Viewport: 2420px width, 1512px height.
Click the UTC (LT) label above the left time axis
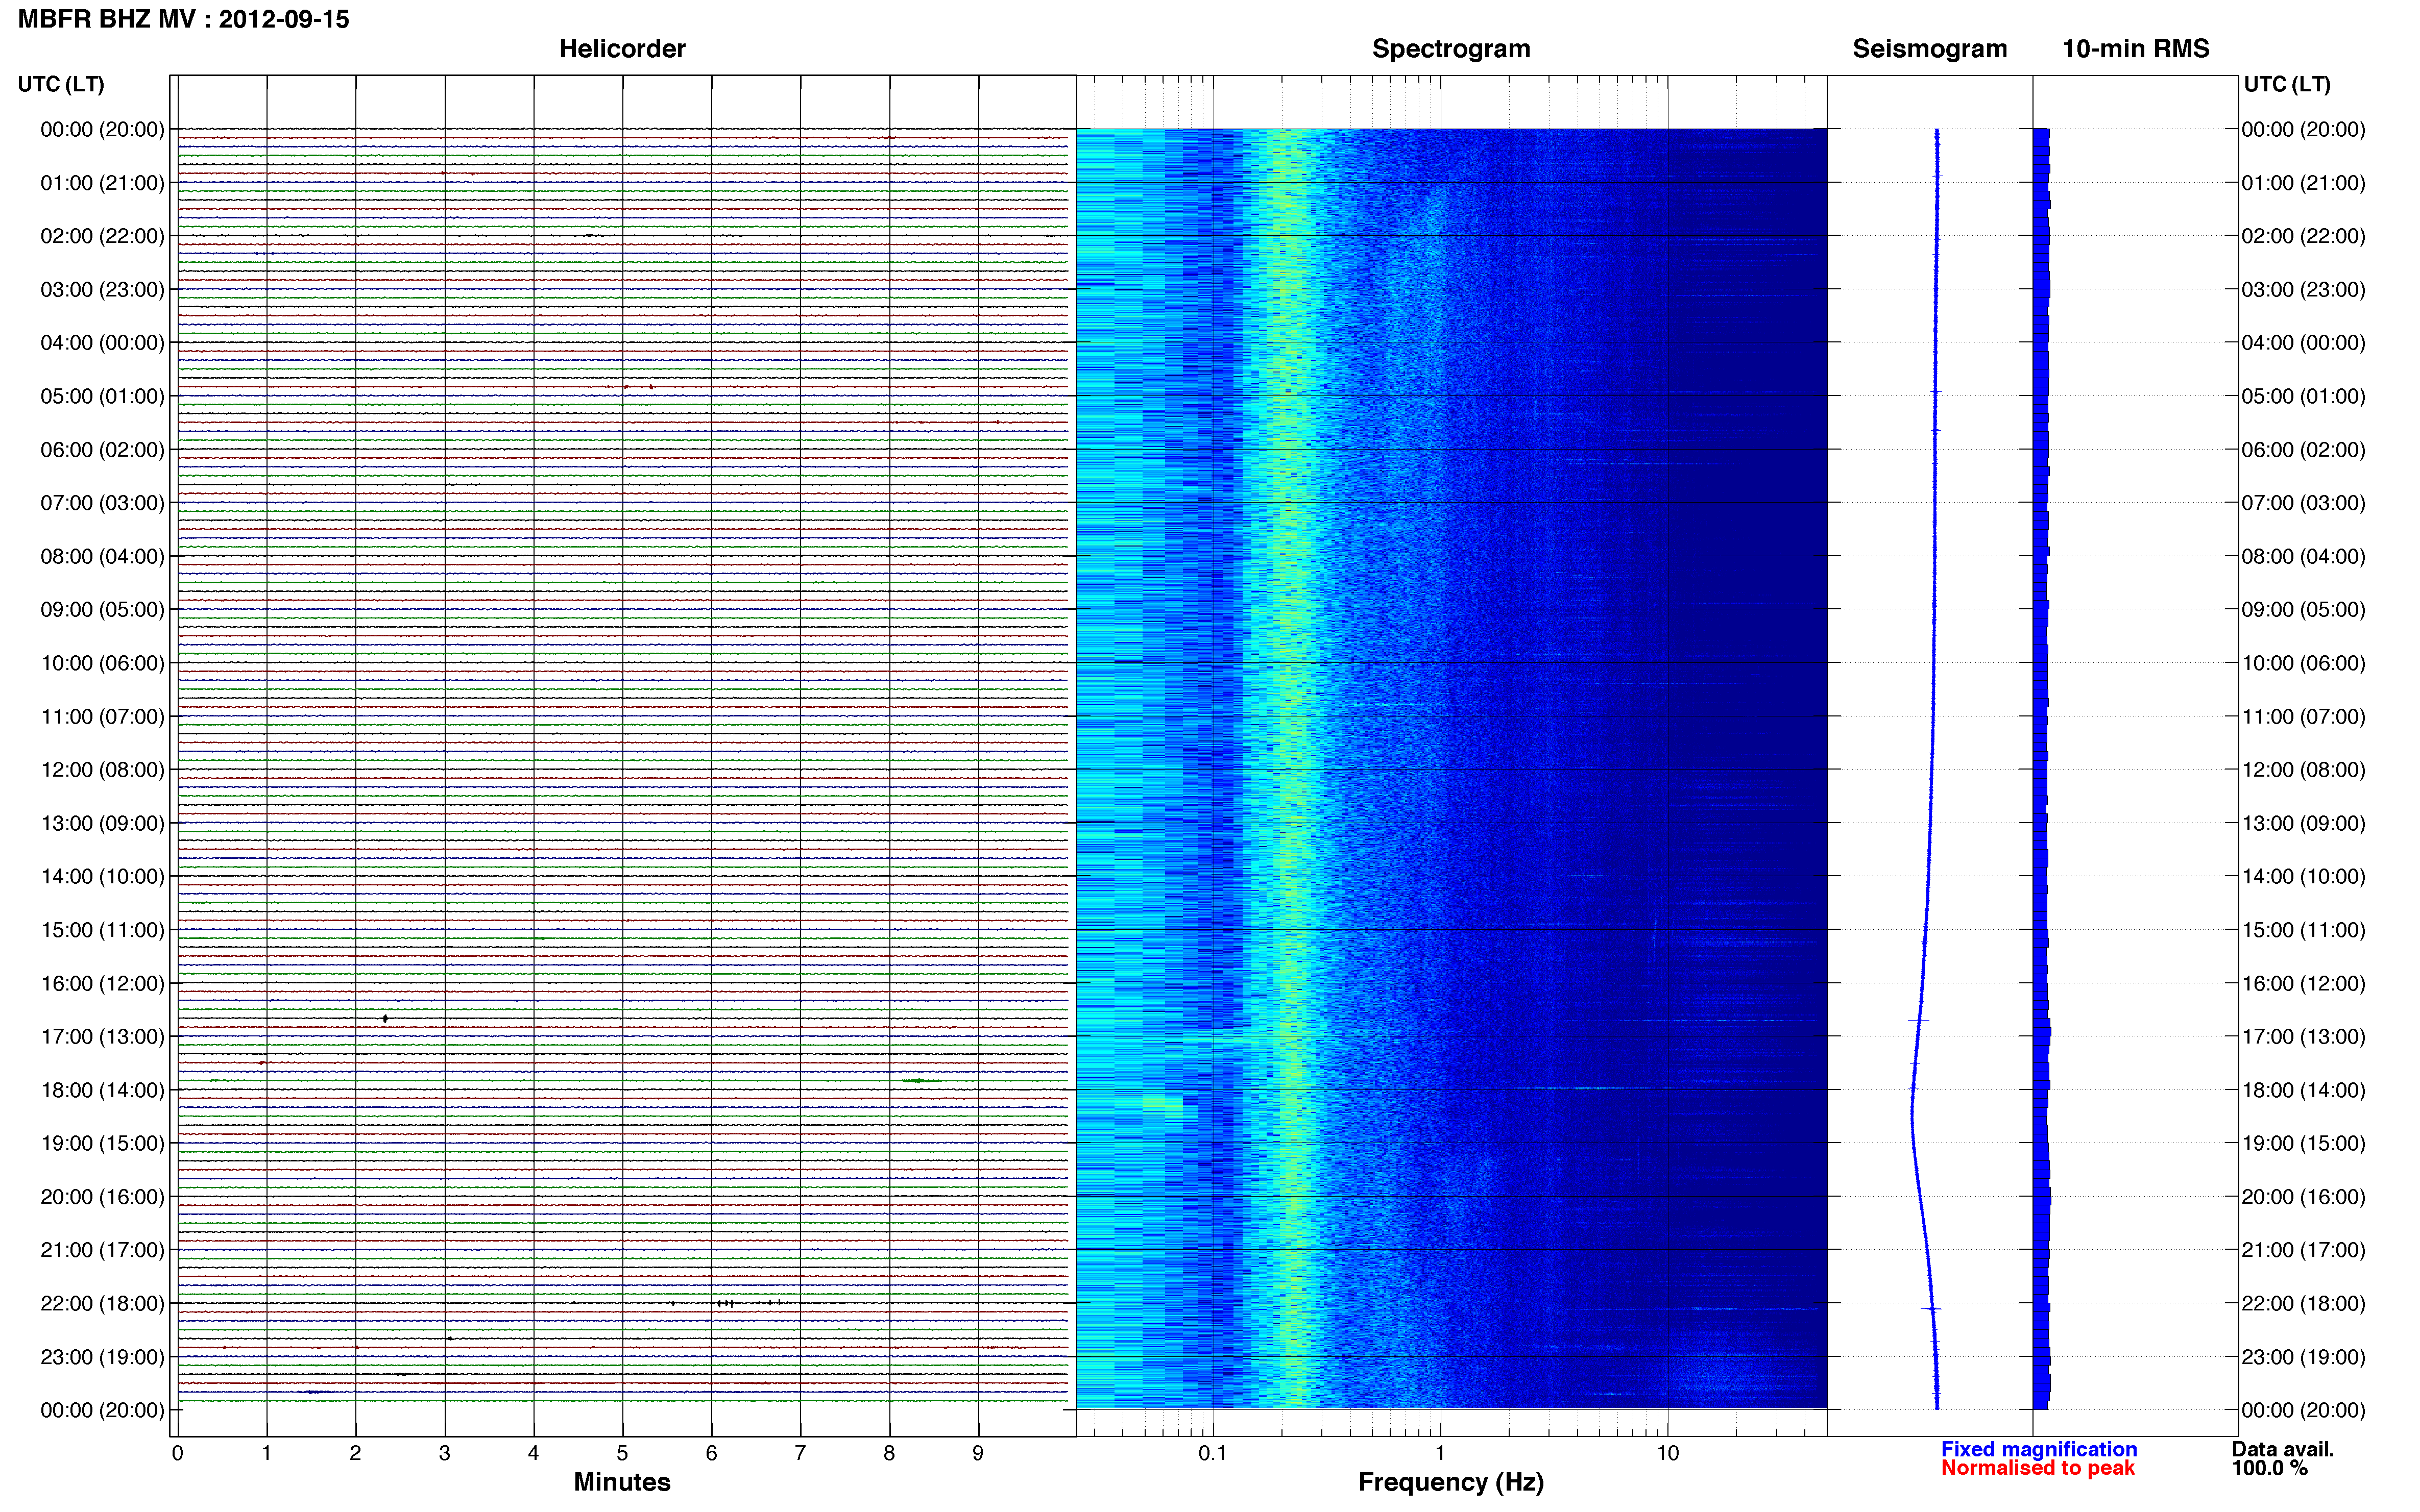[x=61, y=84]
